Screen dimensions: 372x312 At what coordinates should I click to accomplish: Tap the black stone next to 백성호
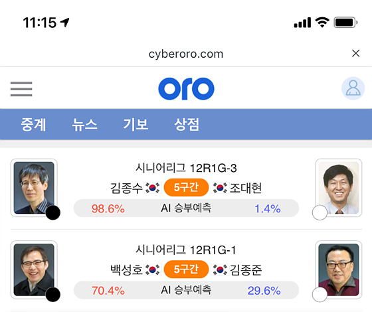click(52, 295)
